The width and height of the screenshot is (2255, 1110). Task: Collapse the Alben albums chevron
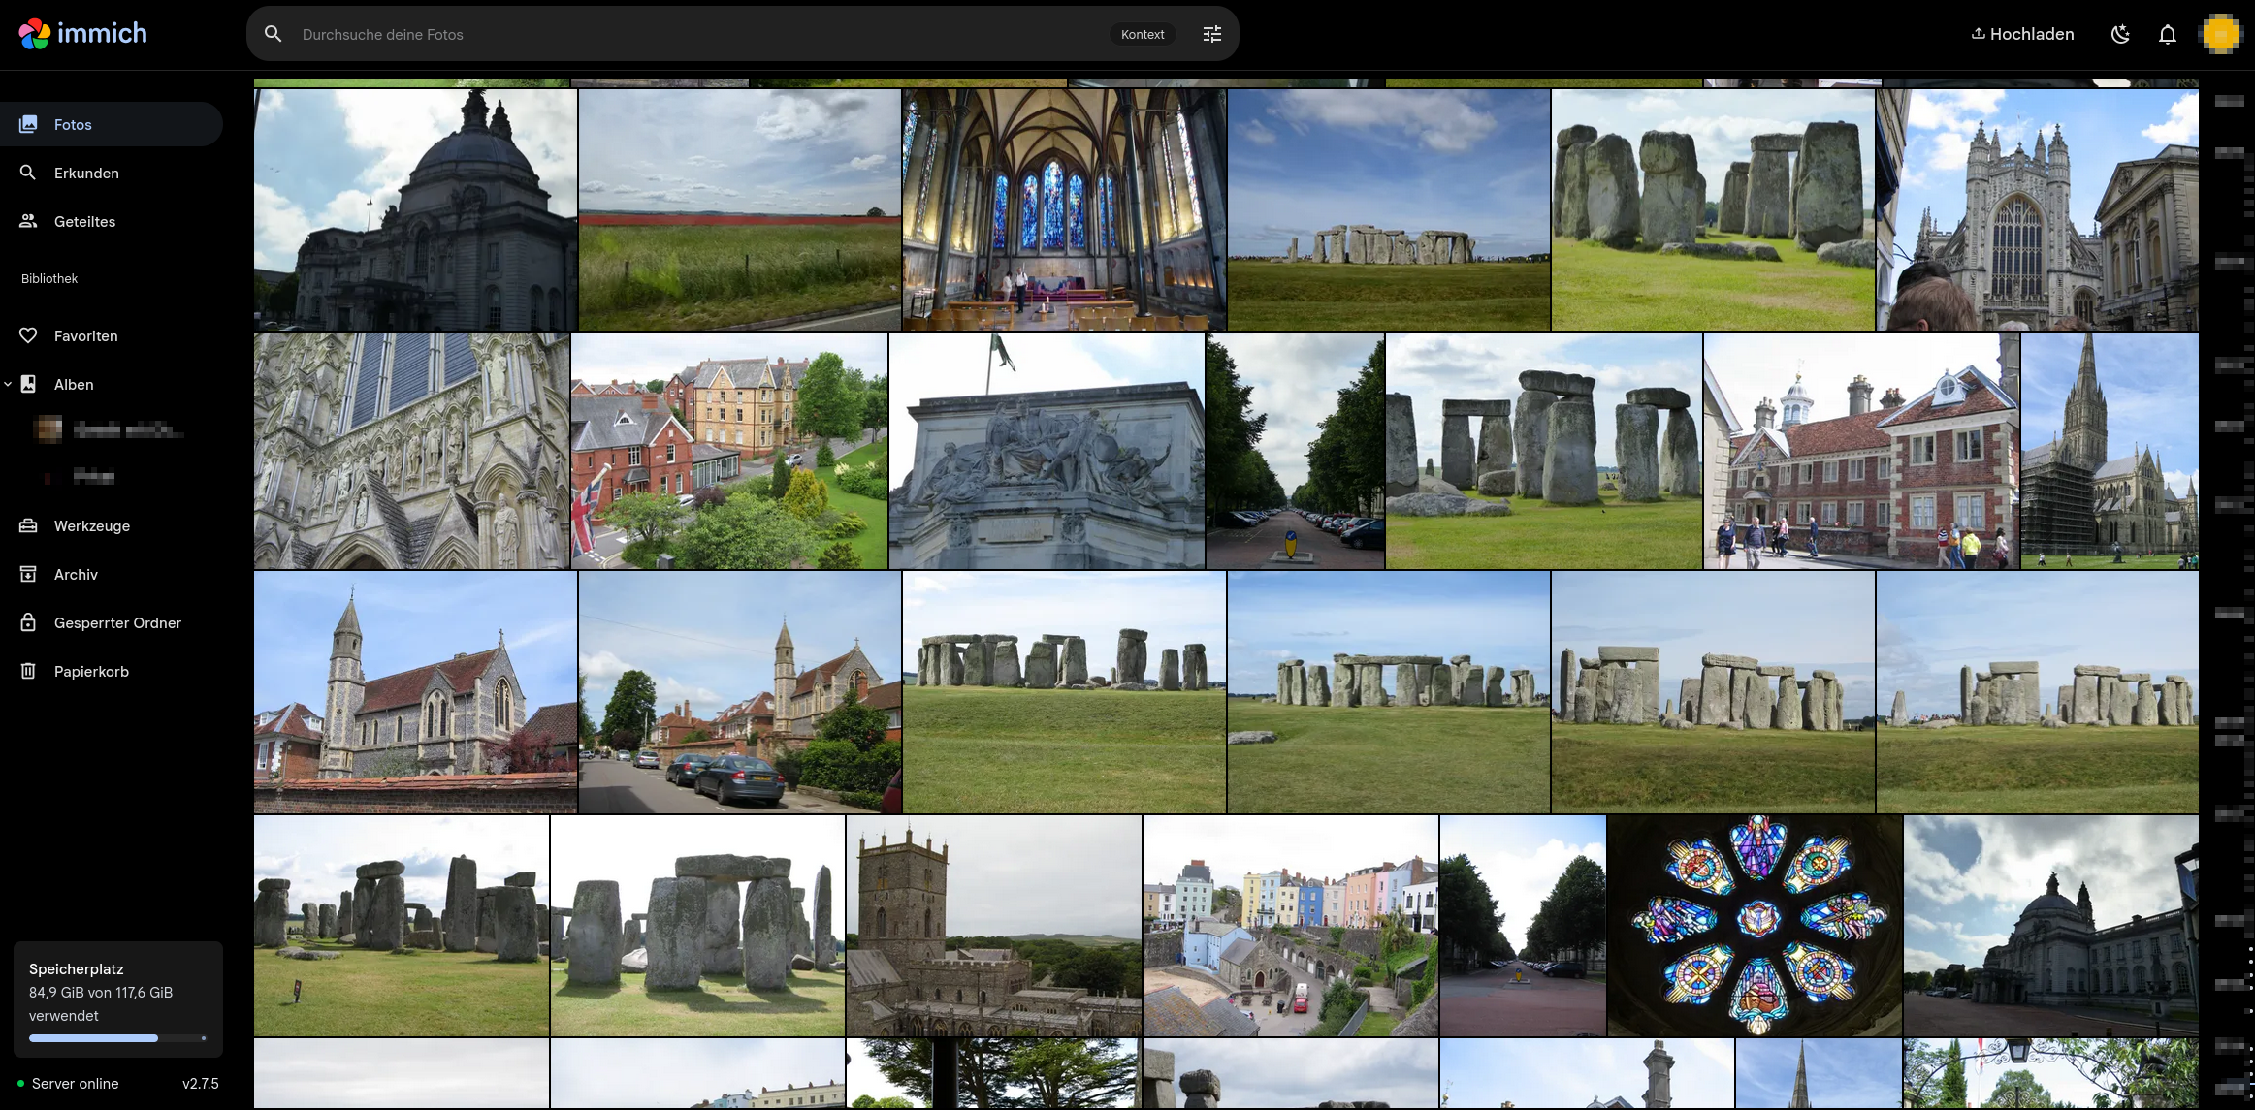pos(8,384)
